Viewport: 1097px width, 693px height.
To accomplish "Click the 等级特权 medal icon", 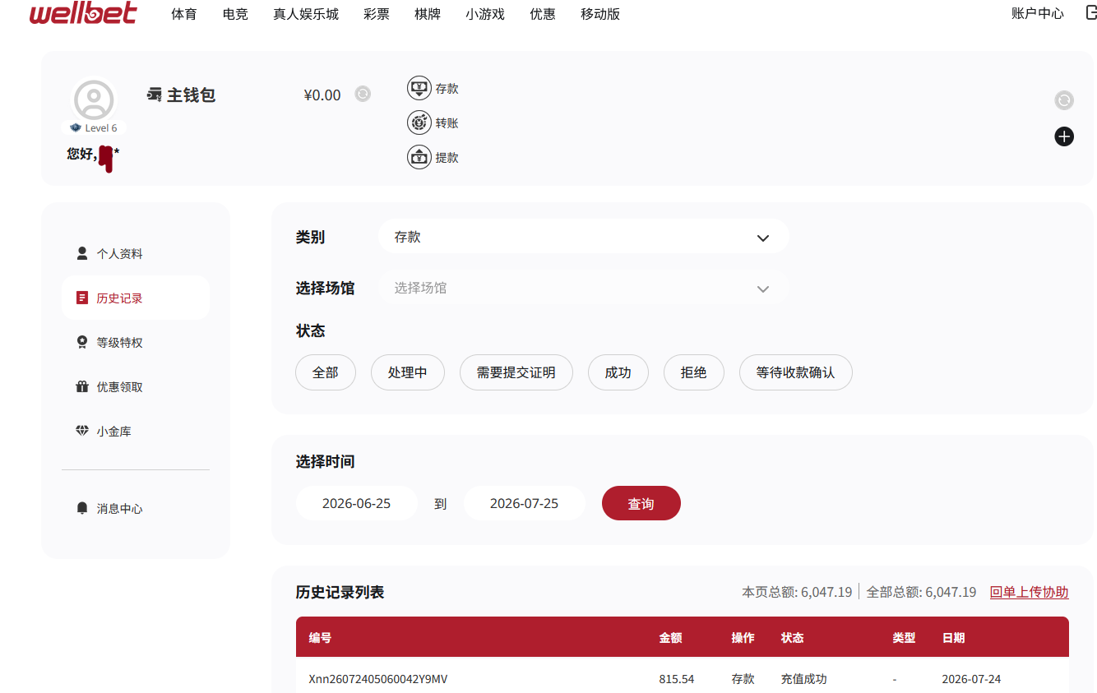I will coord(82,342).
